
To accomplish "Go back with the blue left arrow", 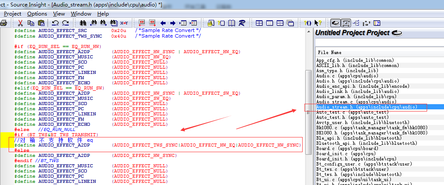I will click(163, 23).
